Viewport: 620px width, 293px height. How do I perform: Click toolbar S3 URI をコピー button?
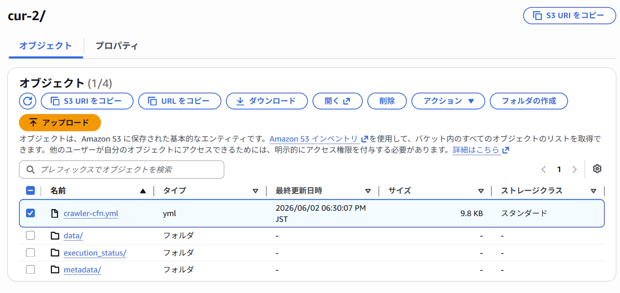[87, 101]
